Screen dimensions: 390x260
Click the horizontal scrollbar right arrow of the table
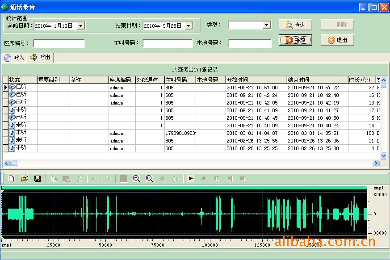(x=375, y=164)
